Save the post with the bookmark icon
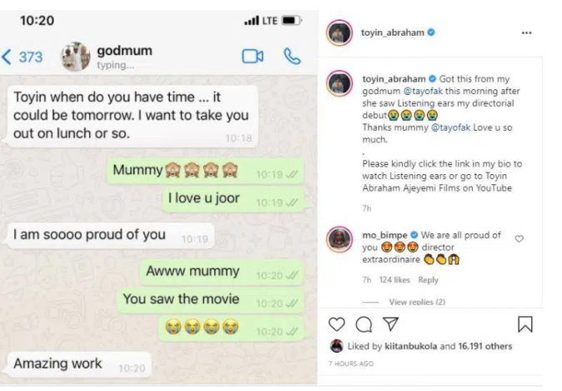This screenshot has width=562, height=391. 525,324
